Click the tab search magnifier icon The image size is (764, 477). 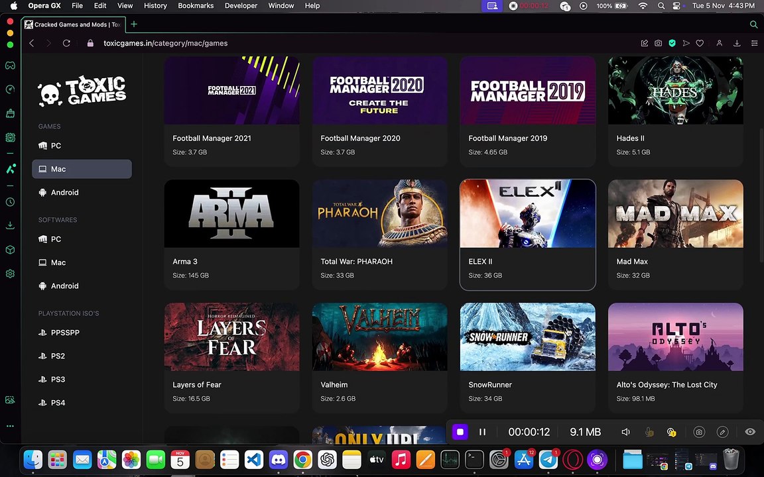click(x=754, y=25)
